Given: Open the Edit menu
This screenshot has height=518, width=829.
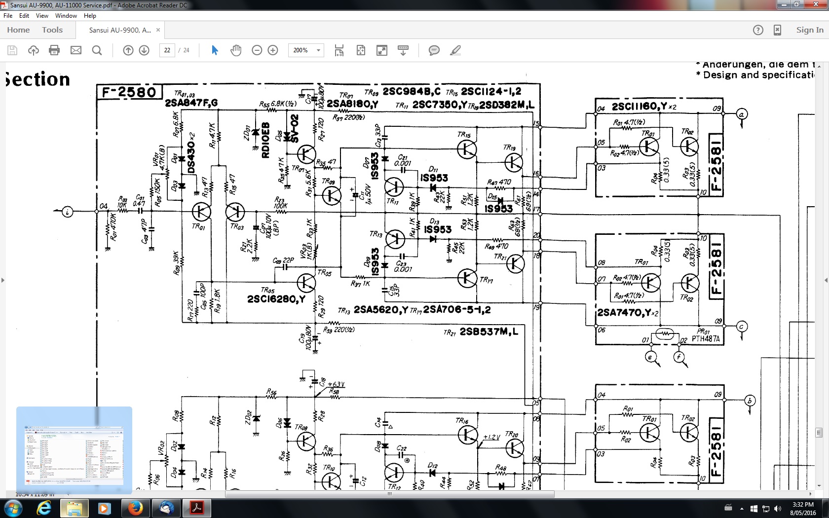Looking at the screenshot, I should [24, 16].
